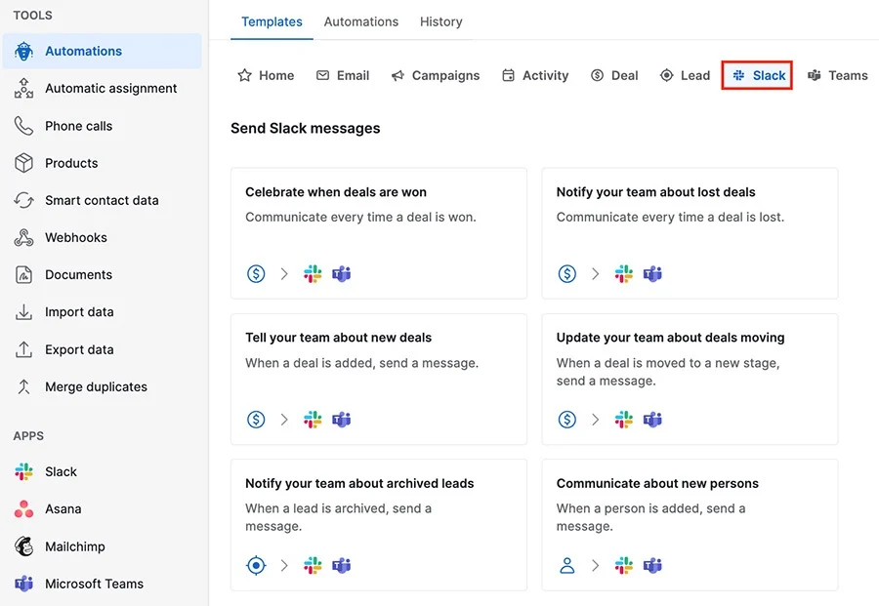The width and height of the screenshot is (879, 606).
Task: Click deal icon on Celebrate when deals are won card
Action: click(x=256, y=274)
